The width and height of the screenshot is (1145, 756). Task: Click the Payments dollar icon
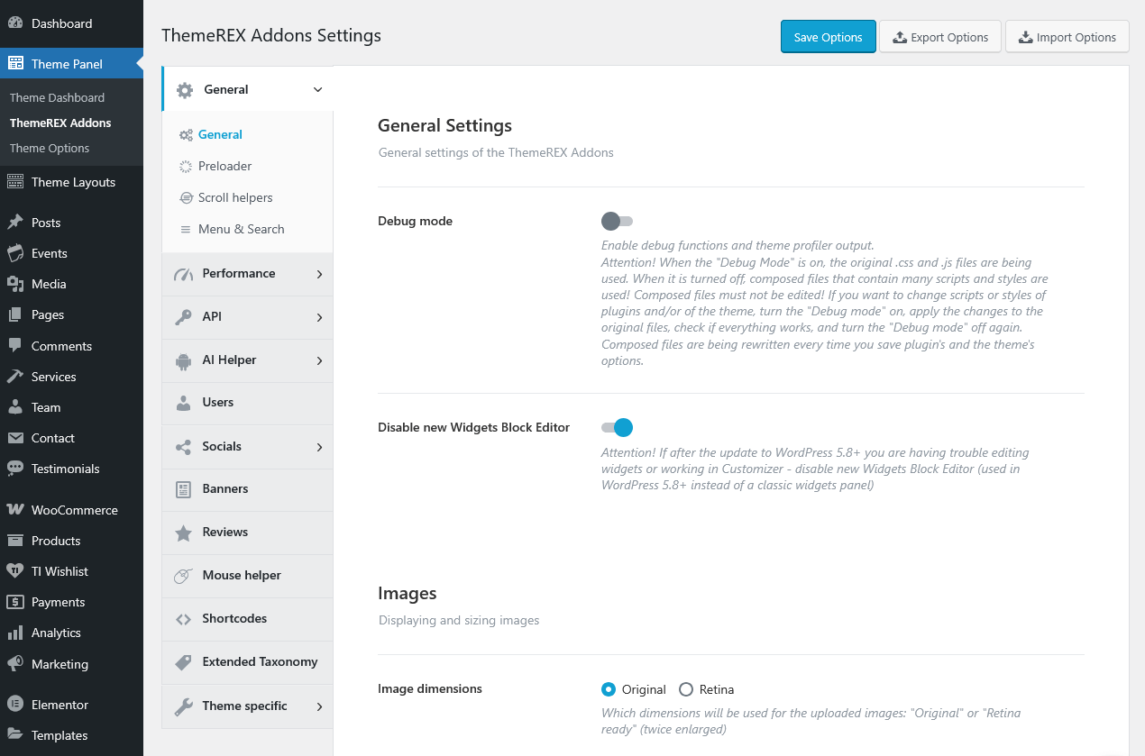[x=15, y=602]
